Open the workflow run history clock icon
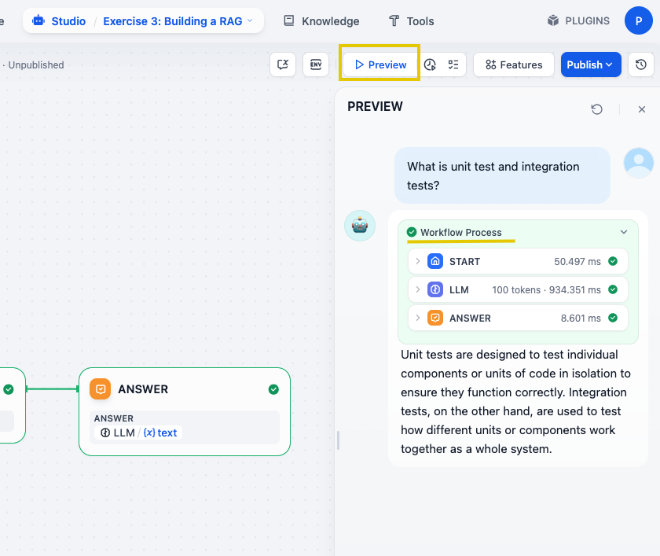 click(x=429, y=64)
